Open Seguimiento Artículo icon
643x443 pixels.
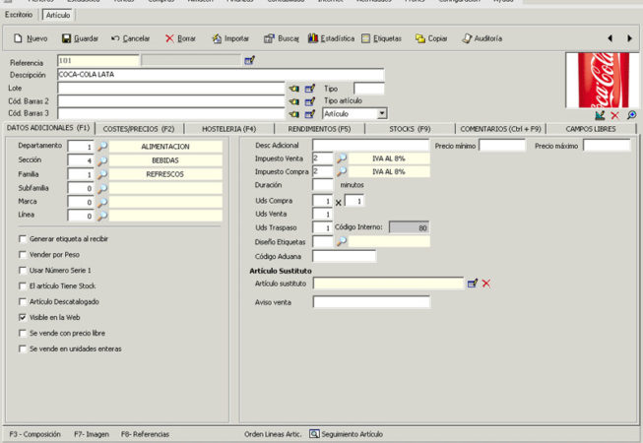click(314, 433)
